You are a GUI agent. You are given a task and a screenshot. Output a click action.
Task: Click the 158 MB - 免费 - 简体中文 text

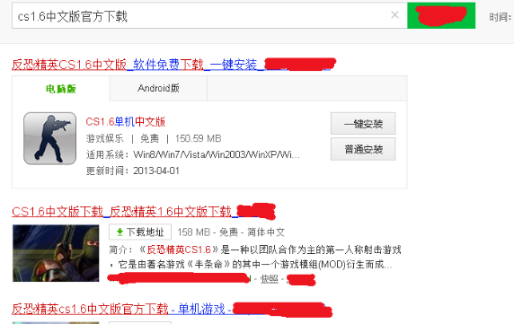coord(231,232)
